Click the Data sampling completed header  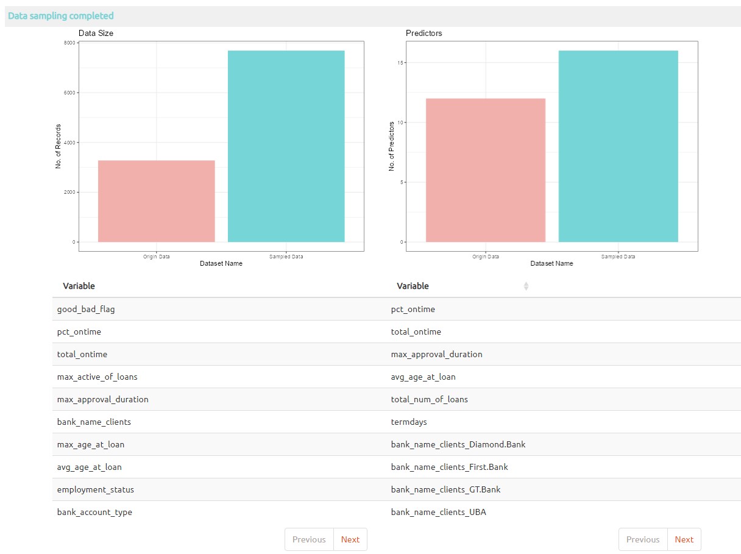[x=61, y=16]
